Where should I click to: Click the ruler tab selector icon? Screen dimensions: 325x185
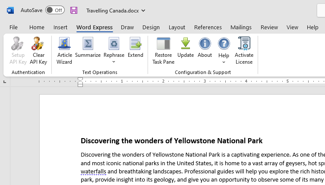[x=5, y=82]
